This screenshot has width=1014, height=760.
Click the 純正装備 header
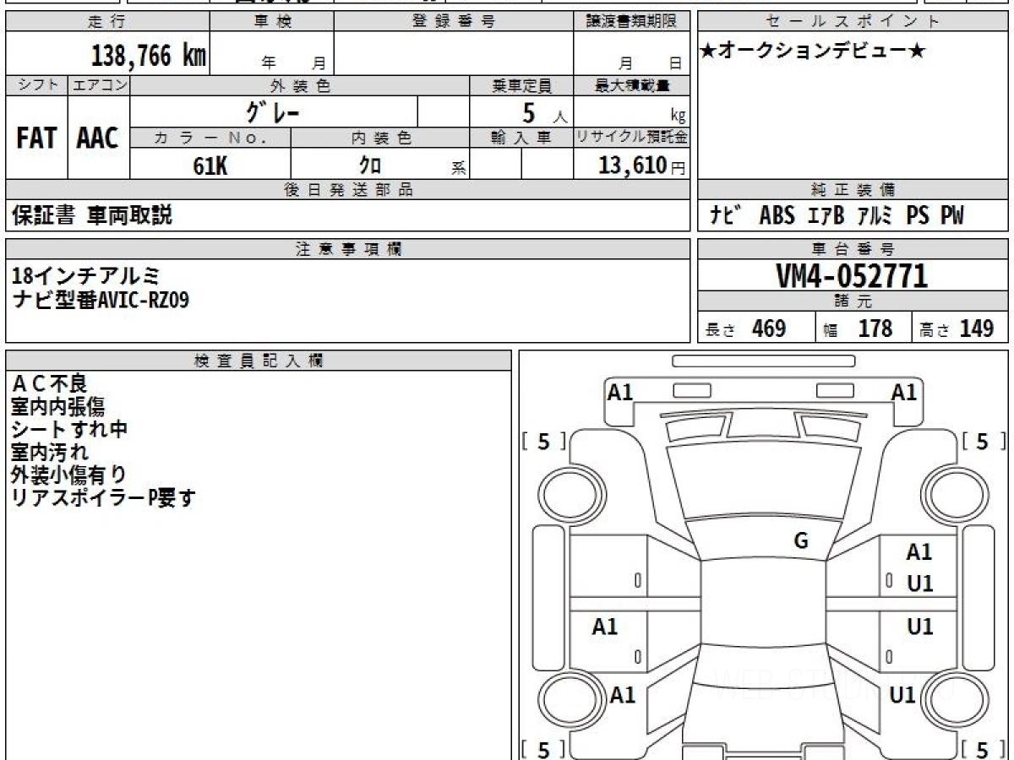[853, 190]
